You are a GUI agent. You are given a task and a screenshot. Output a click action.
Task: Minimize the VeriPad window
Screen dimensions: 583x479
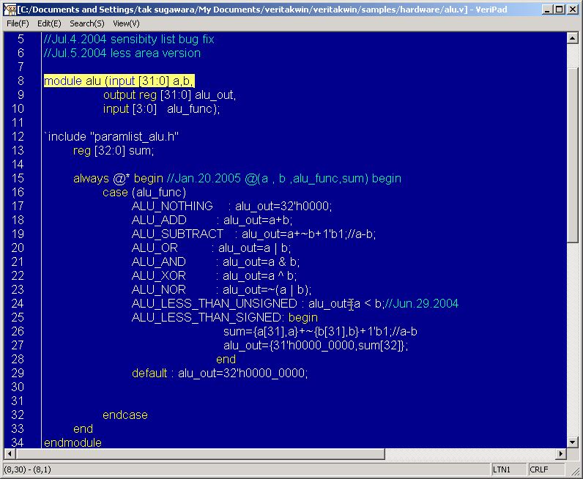[x=546, y=10]
